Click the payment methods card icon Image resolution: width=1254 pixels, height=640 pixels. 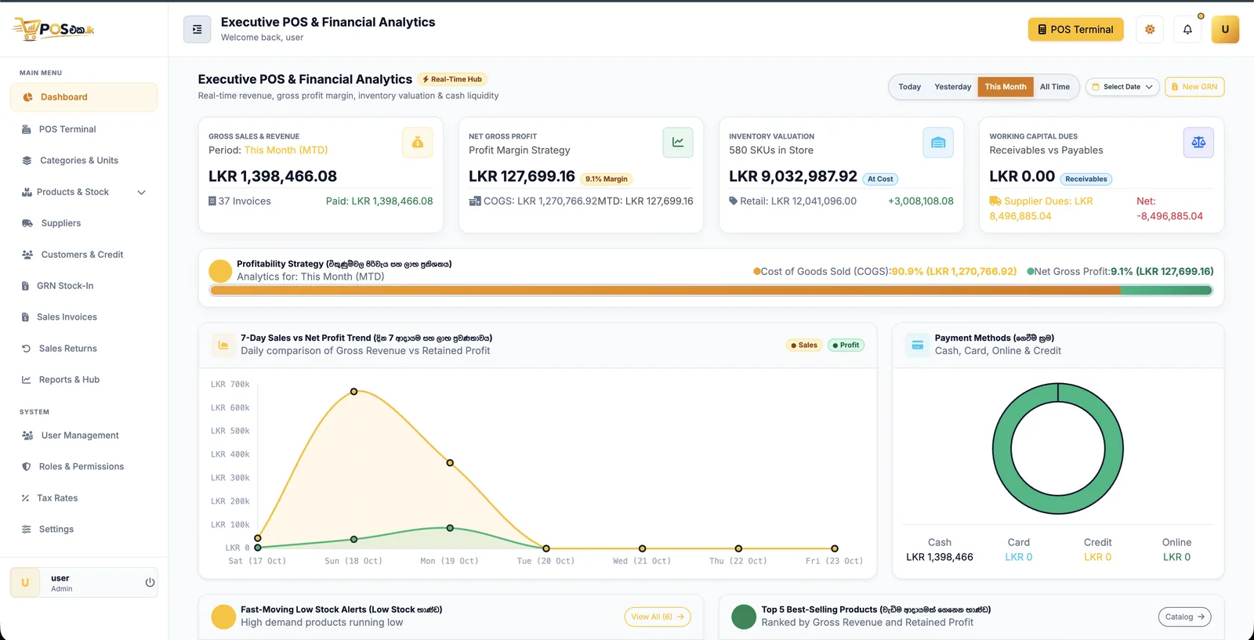tap(918, 345)
